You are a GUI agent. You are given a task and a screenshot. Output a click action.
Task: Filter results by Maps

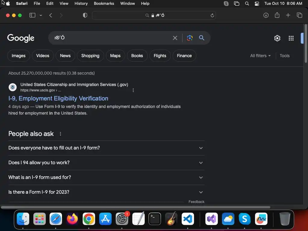[115, 56]
